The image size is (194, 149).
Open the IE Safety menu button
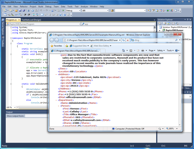(x=161, y=50)
